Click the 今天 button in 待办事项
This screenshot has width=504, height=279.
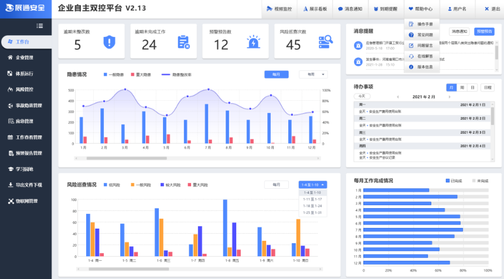pyautogui.click(x=362, y=97)
